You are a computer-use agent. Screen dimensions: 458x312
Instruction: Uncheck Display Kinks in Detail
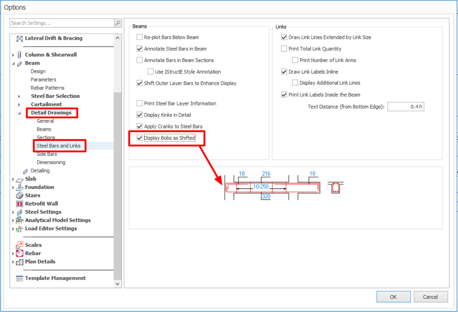coord(139,115)
